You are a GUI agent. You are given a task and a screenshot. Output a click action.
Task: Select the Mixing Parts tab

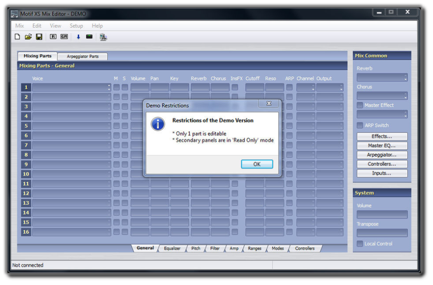pyautogui.click(x=37, y=56)
